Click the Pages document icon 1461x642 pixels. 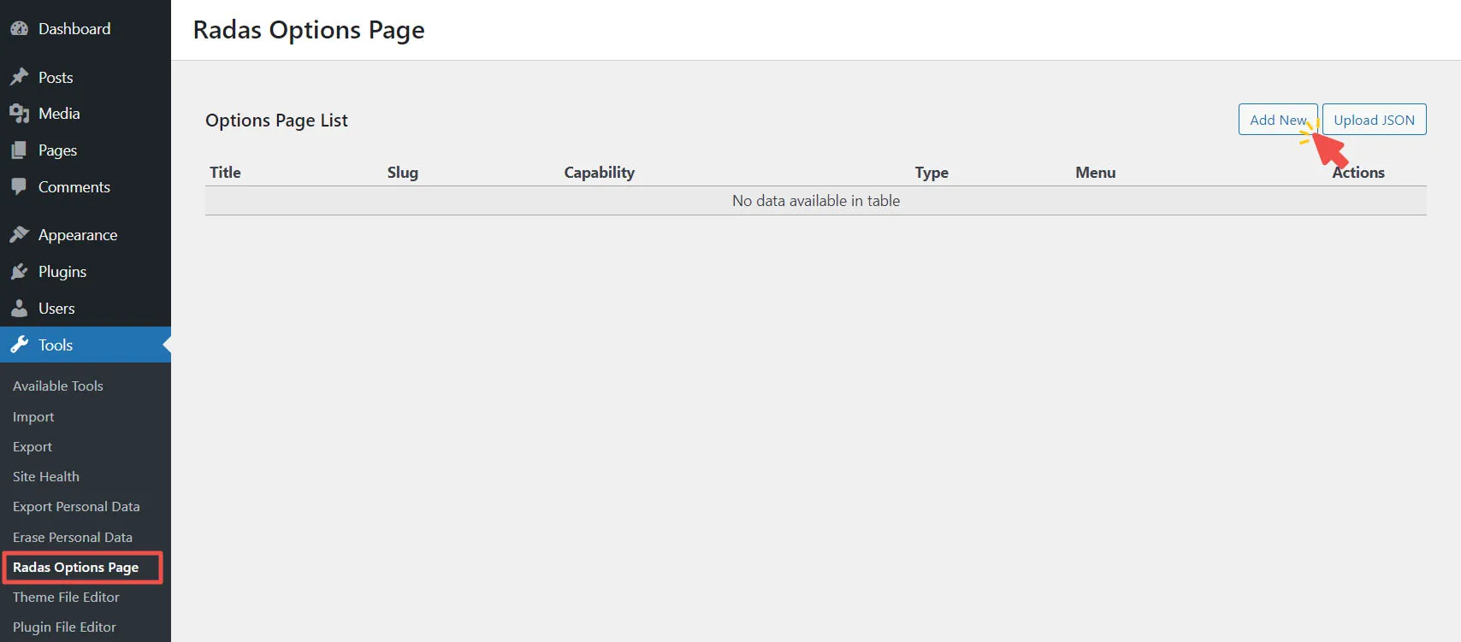tap(19, 150)
